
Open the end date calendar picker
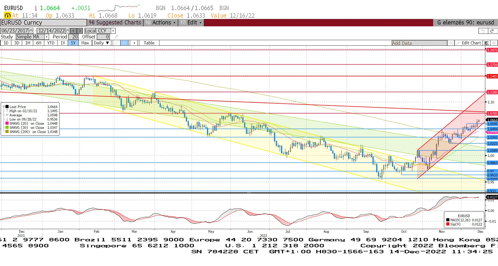pyautogui.click(x=68, y=31)
